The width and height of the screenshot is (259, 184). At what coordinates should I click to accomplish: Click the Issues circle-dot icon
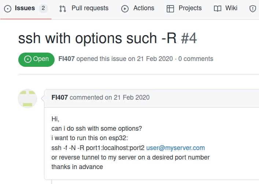(x=7, y=8)
